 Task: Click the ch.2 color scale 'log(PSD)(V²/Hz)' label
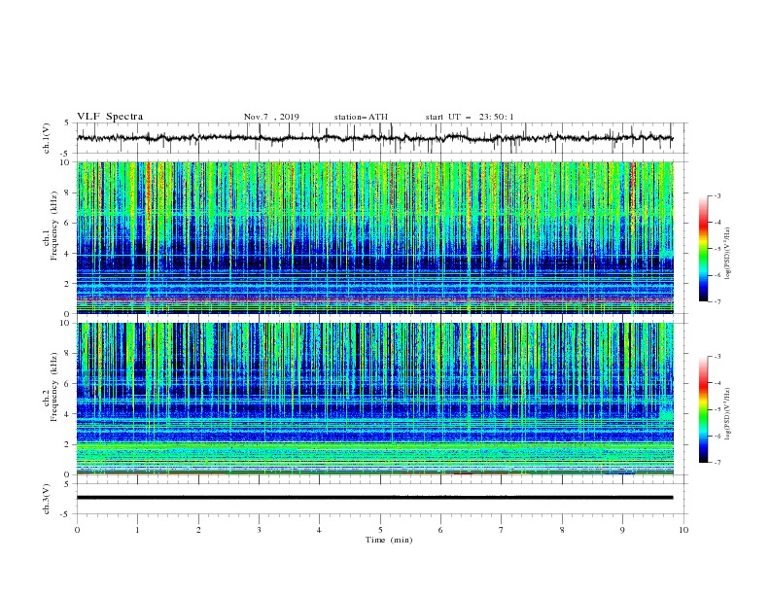point(727,414)
